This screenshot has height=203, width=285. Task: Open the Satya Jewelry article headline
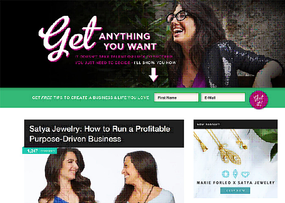[x=100, y=134]
